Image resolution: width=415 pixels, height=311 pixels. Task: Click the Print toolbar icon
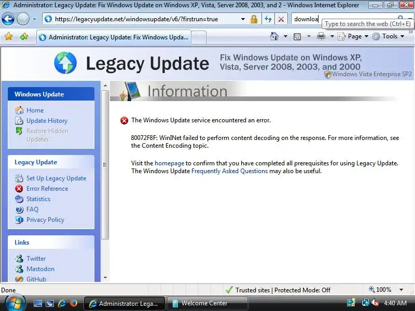(321, 36)
